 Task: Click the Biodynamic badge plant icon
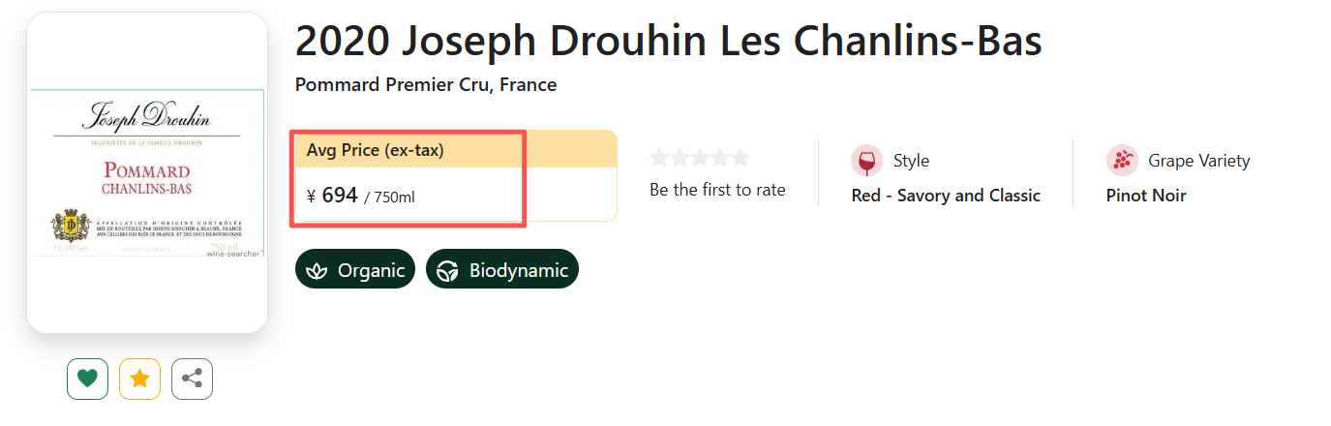coord(447,270)
